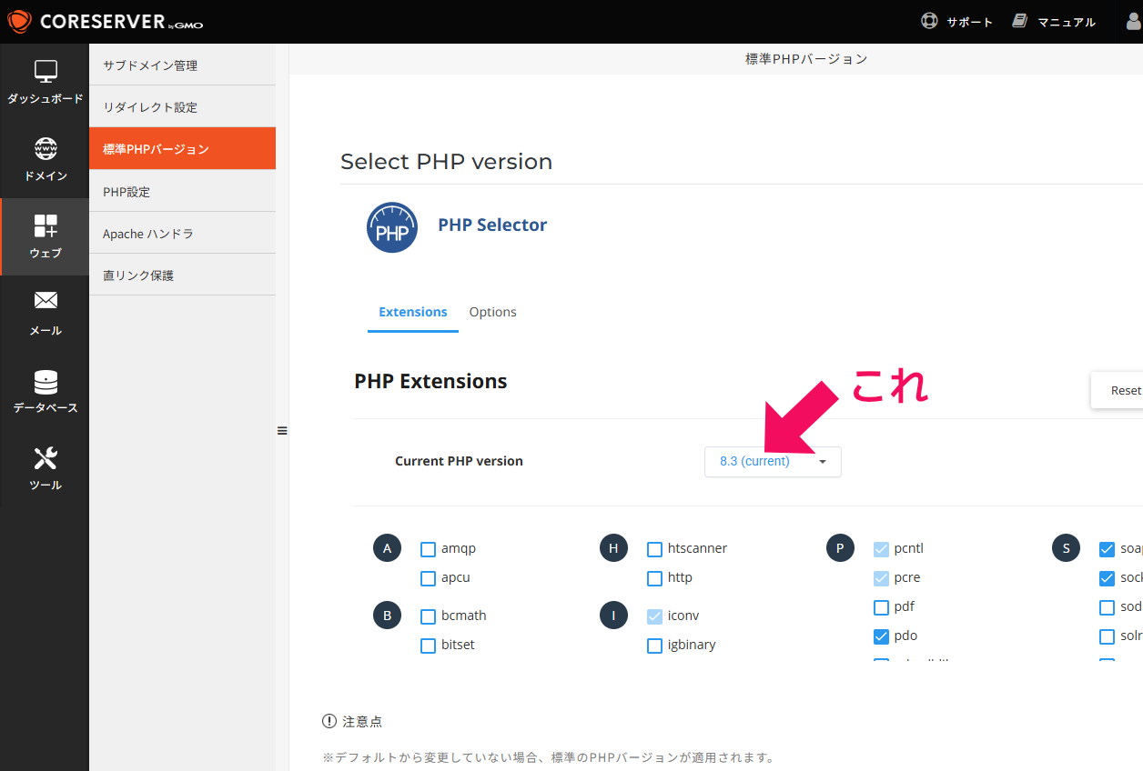Open the サポート support lifebuoy icon
The height and width of the screenshot is (771, 1143).
point(929,21)
